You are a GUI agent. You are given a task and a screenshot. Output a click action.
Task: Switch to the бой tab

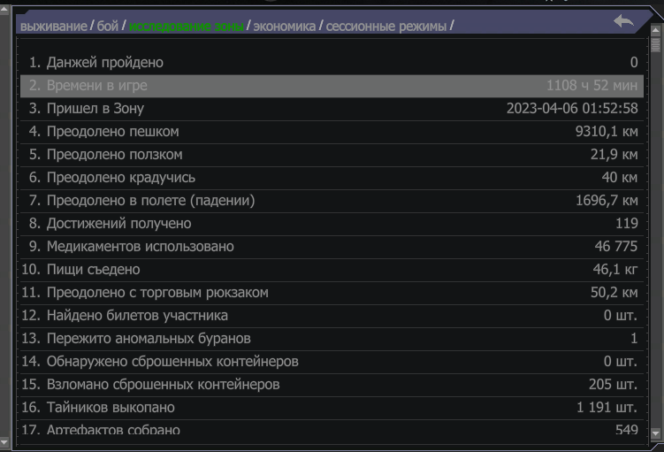click(x=108, y=27)
